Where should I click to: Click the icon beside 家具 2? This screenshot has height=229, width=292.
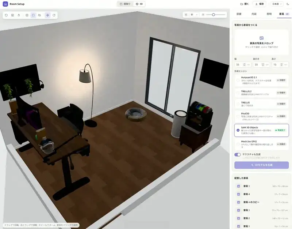[238, 218]
